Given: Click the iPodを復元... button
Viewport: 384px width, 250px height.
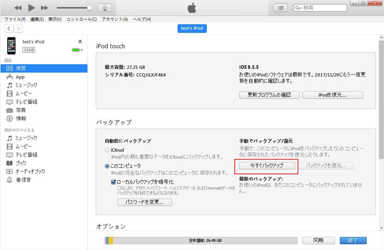Looking at the screenshot, I should click(333, 95).
